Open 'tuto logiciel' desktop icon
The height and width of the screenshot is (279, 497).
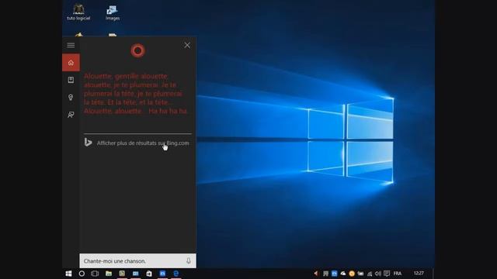click(x=78, y=12)
